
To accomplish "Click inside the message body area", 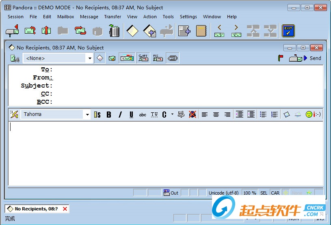I will [x=166, y=153].
